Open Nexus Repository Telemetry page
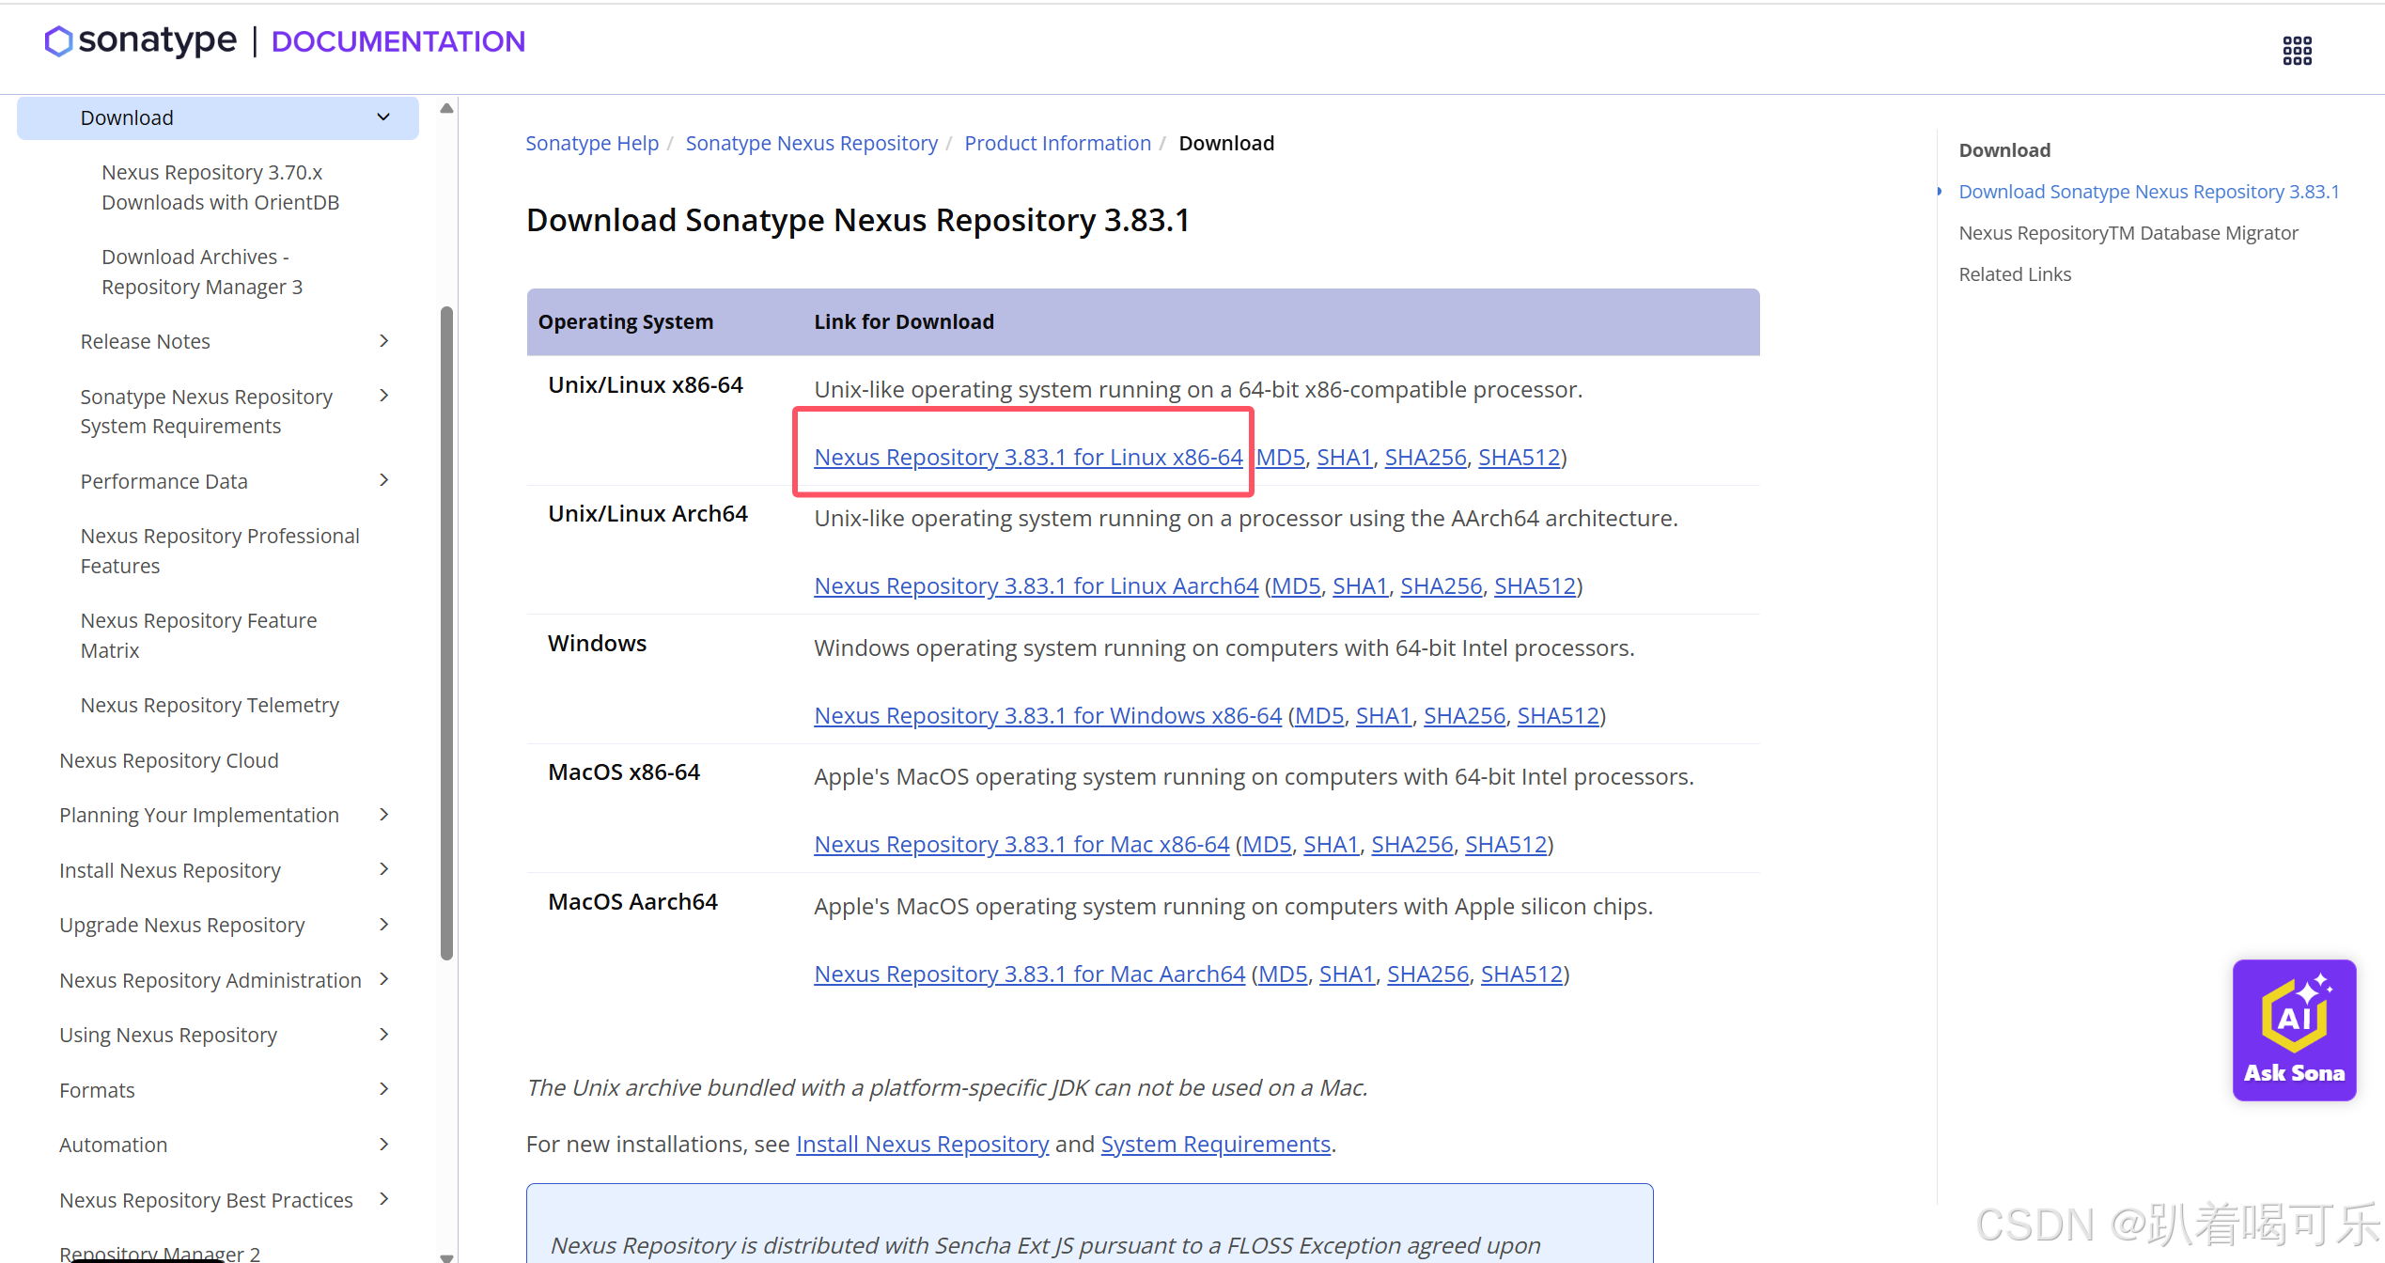This screenshot has width=2385, height=1263. click(210, 705)
